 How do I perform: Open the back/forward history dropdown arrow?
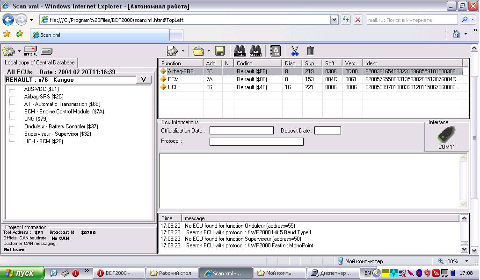click(x=31, y=20)
